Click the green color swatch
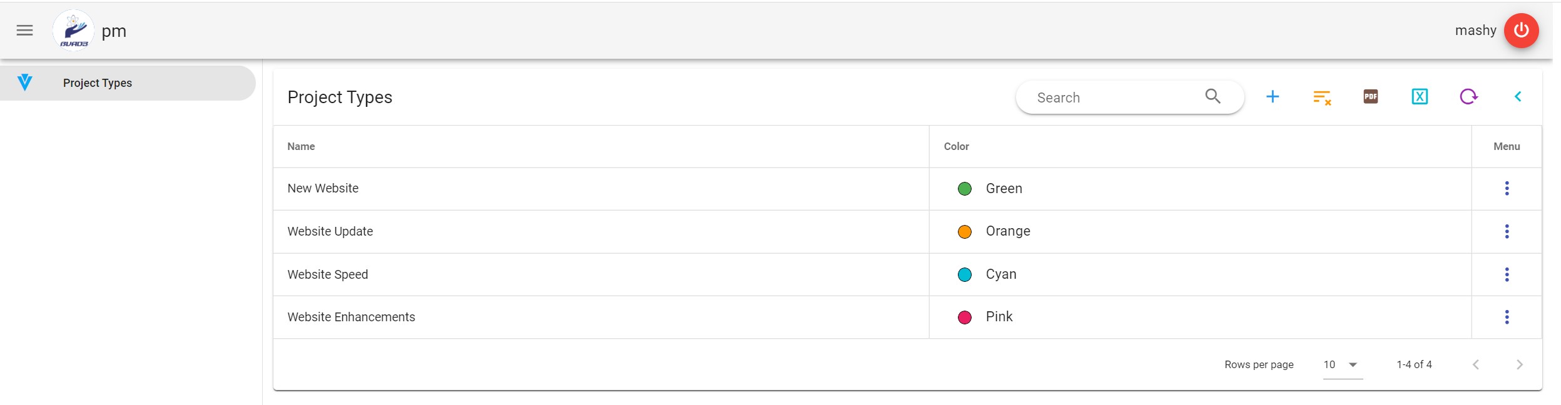The height and width of the screenshot is (405, 1561). (x=964, y=189)
